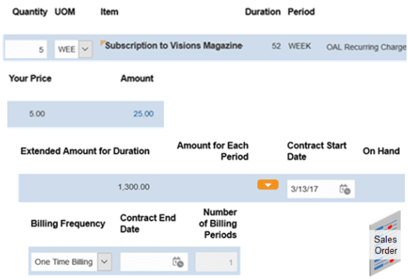This screenshot has height=279, width=408.
Task: Click the empty Contract End Date field
Action: coord(154,262)
